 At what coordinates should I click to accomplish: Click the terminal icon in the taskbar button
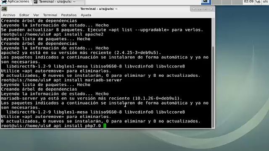click(36, 2)
